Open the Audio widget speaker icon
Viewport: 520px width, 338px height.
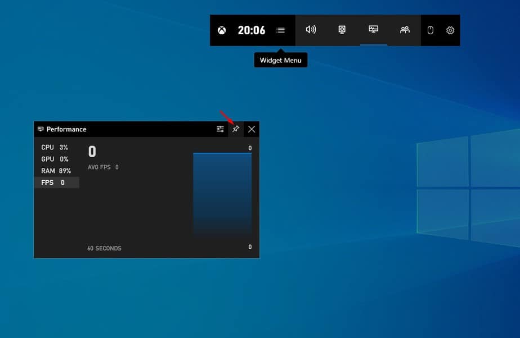311,30
